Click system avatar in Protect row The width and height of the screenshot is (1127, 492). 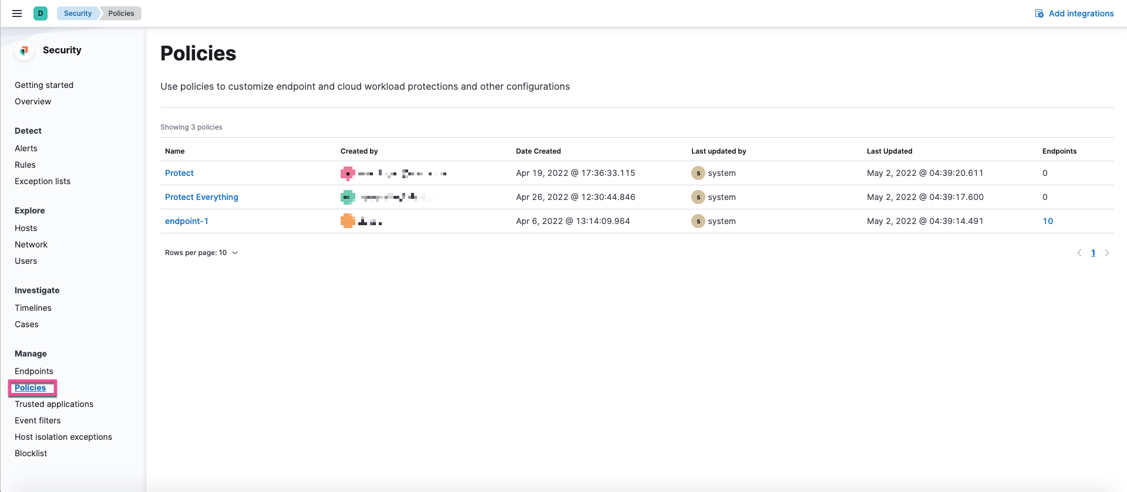(698, 173)
